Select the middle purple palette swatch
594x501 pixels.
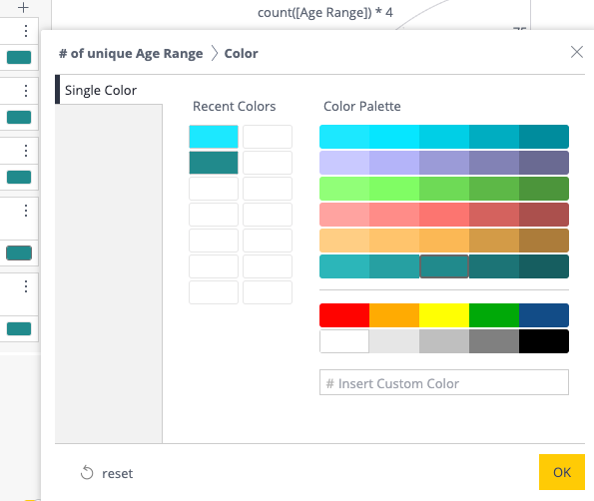444,163
